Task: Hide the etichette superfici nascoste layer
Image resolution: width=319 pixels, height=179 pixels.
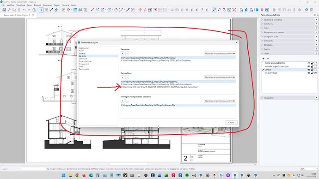Action: [x=309, y=66]
